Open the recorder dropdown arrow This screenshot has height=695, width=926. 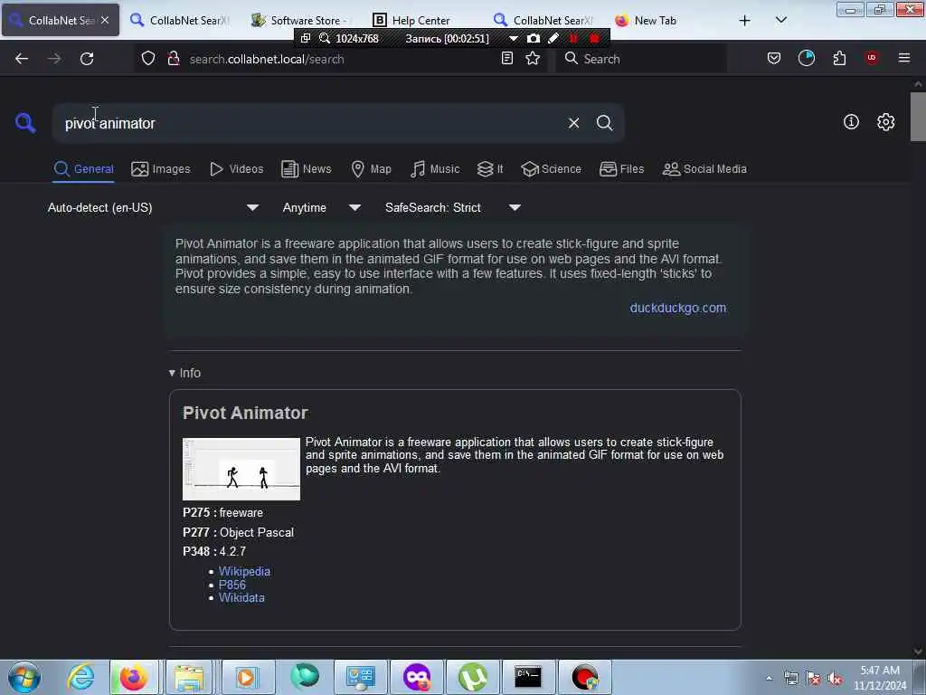tap(514, 38)
